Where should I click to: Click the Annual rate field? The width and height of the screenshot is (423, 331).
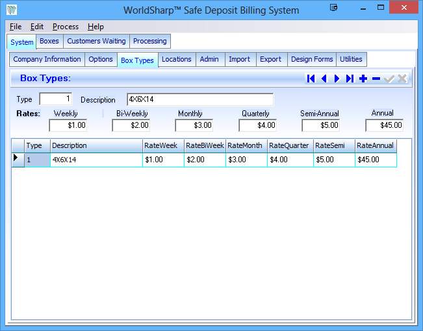coord(385,125)
